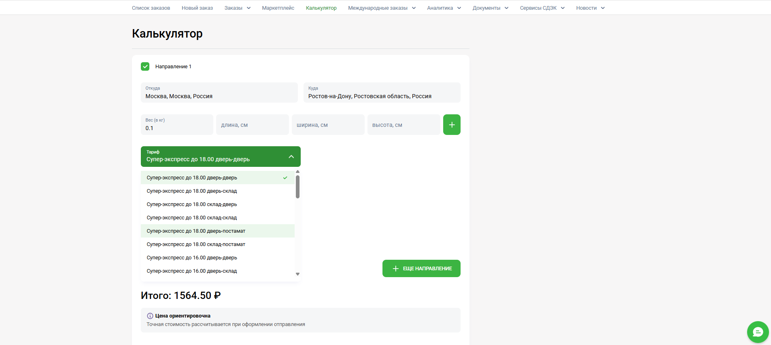Click the scroll-up arrow in tariff list
Image resolution: width=771 pixels, height=345 pixels.
point(297,172)
